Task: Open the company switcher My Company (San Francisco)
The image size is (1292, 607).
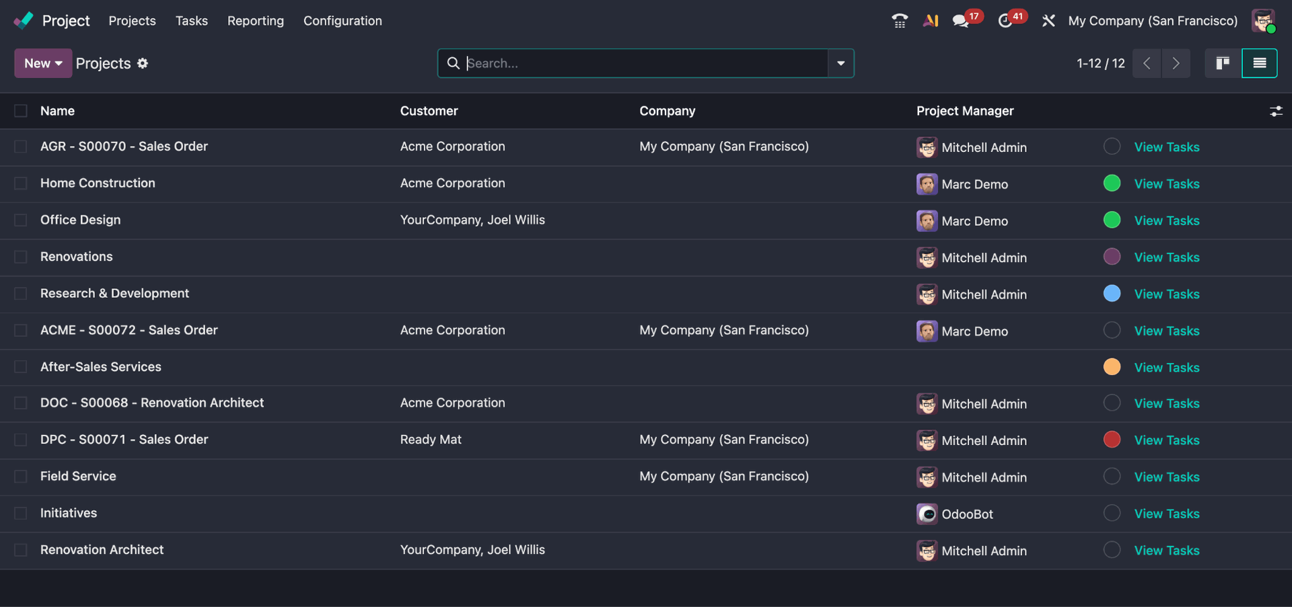Action: tap(1153, 21)
